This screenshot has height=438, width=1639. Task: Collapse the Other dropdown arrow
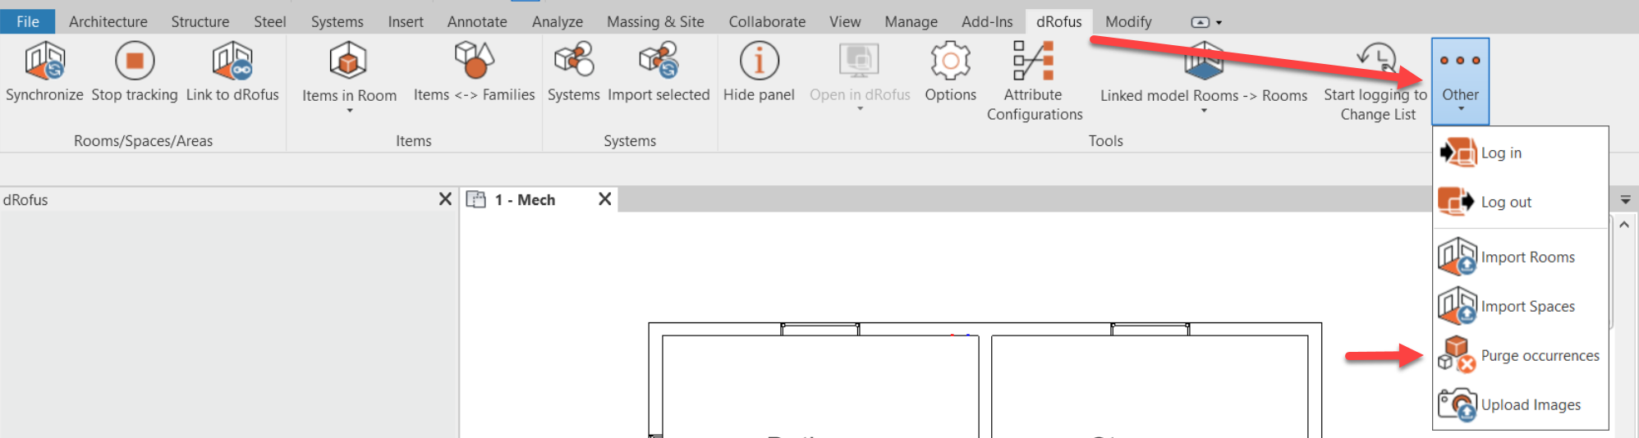pos(1461,109)
